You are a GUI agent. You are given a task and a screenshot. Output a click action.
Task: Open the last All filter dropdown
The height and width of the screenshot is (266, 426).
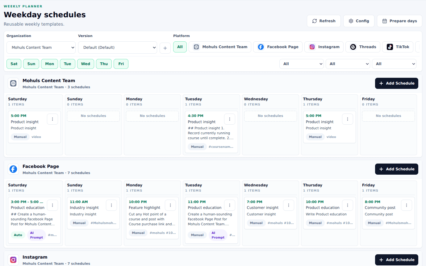click(x=394, y=64)
